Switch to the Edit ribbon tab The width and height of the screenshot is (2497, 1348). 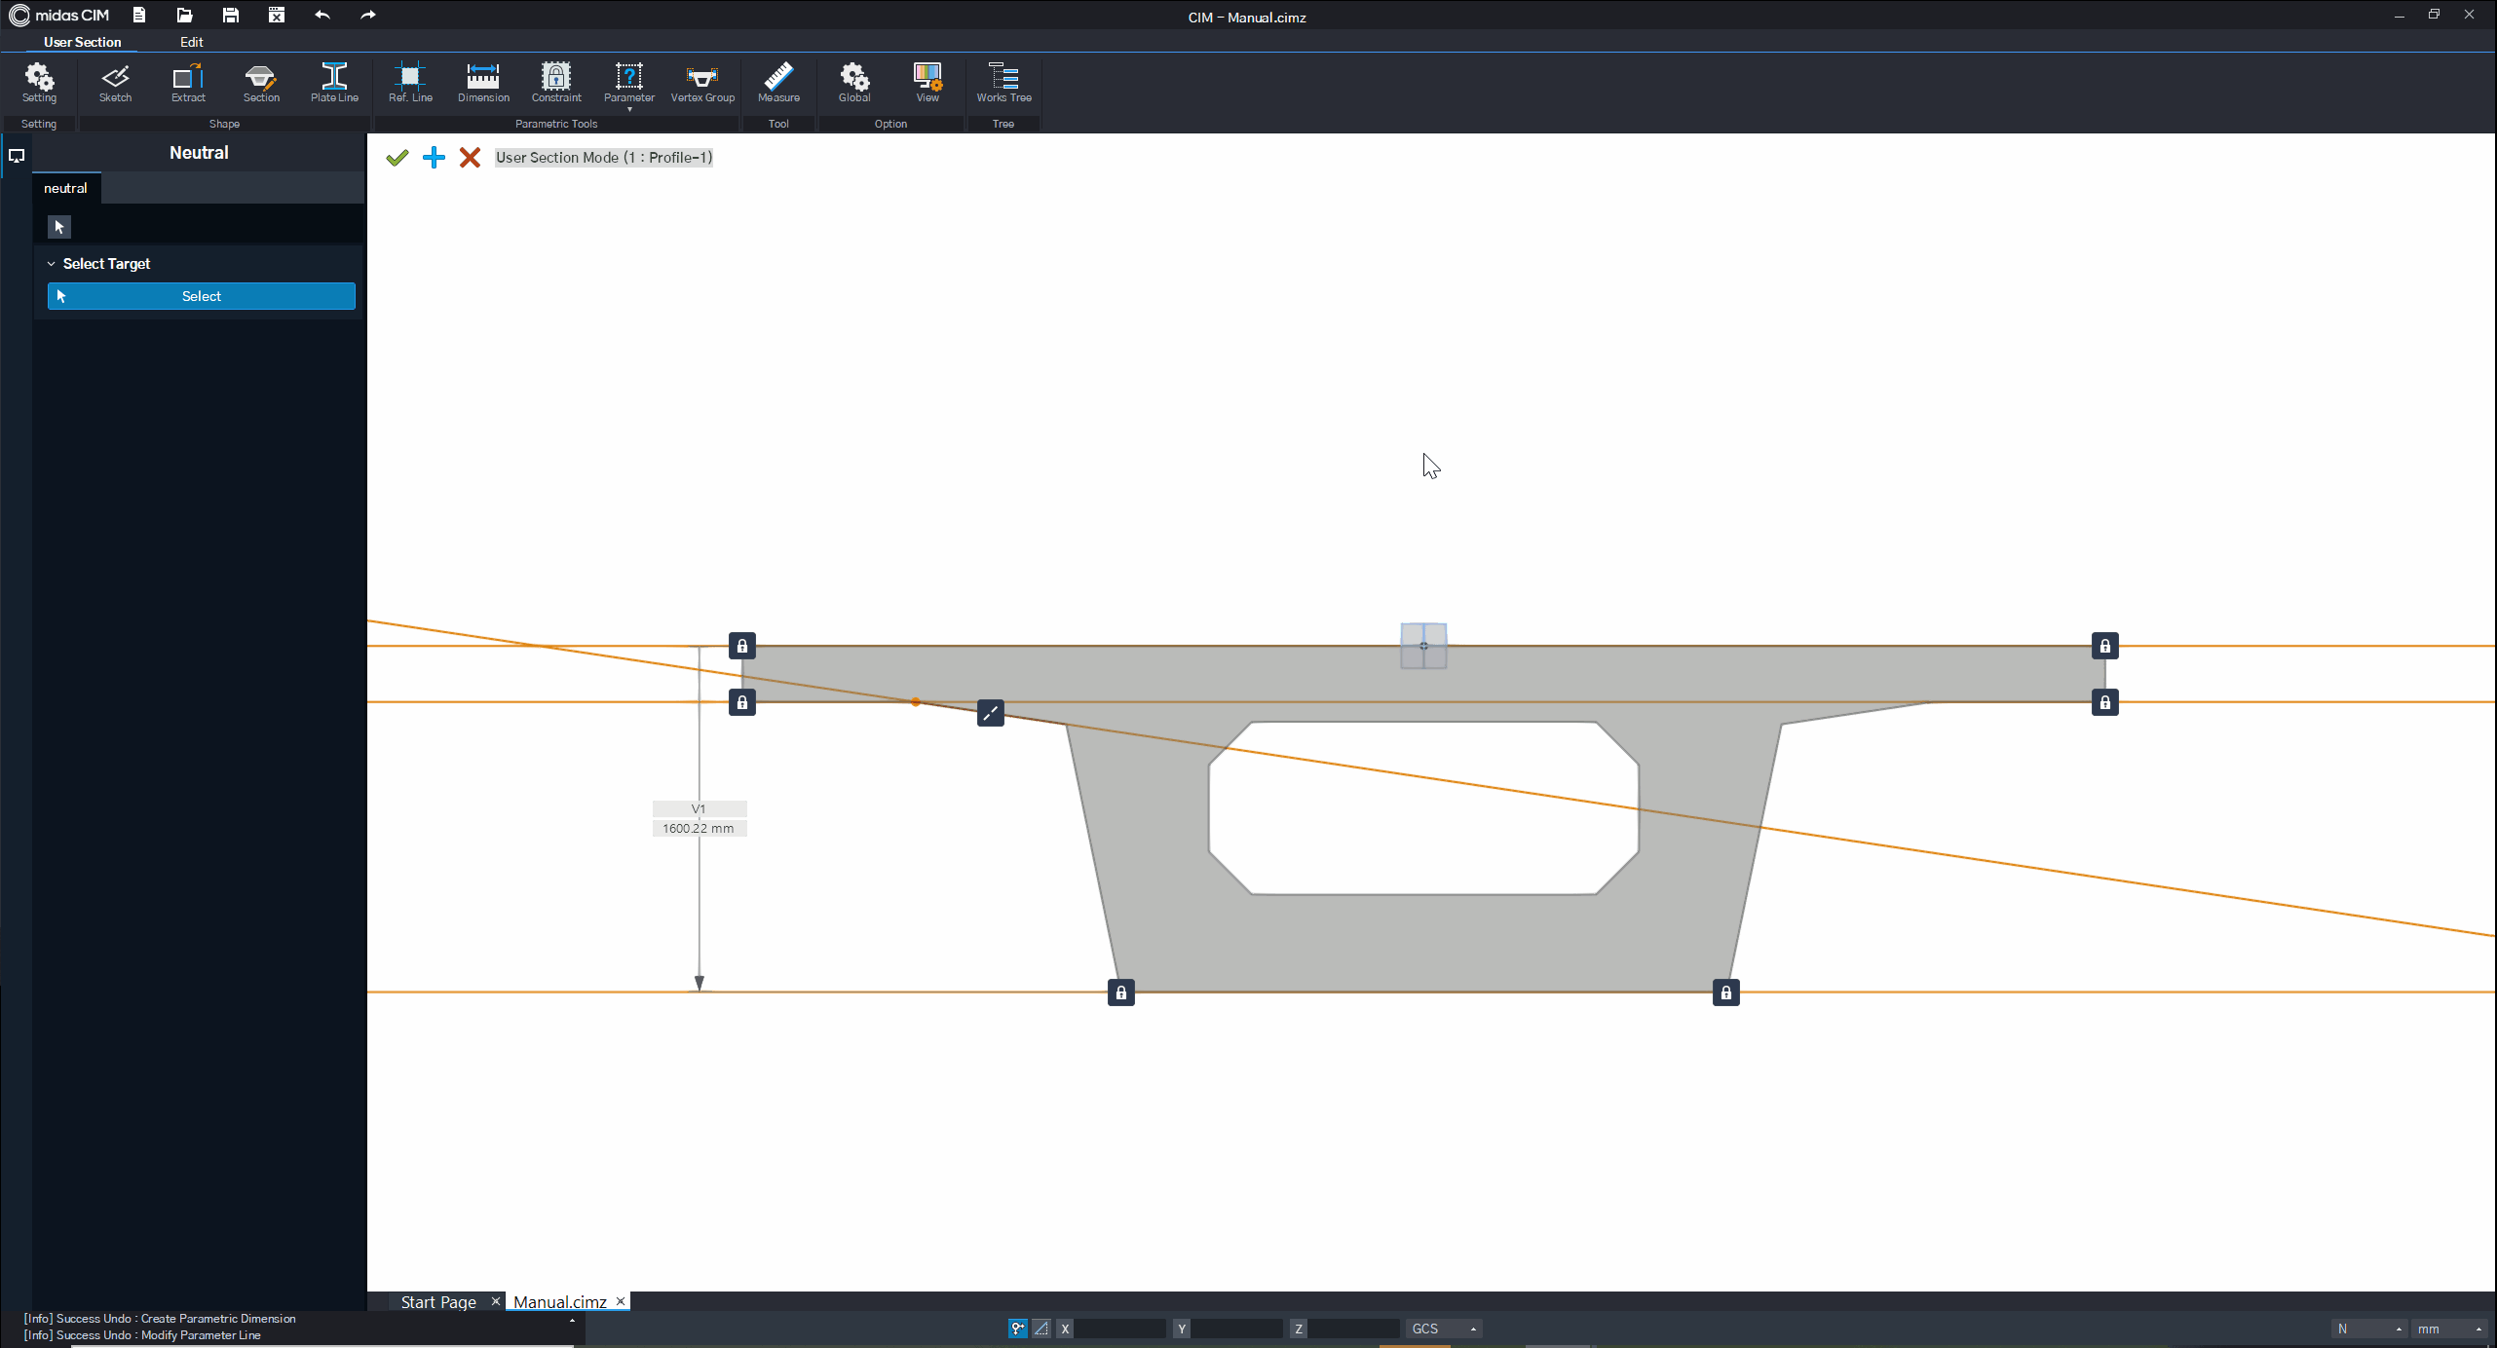192,42
